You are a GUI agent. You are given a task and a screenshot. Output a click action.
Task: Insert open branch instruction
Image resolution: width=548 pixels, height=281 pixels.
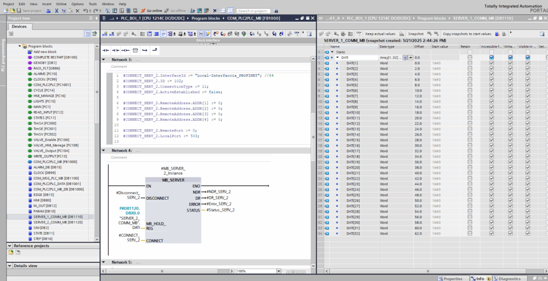[144, 50]
